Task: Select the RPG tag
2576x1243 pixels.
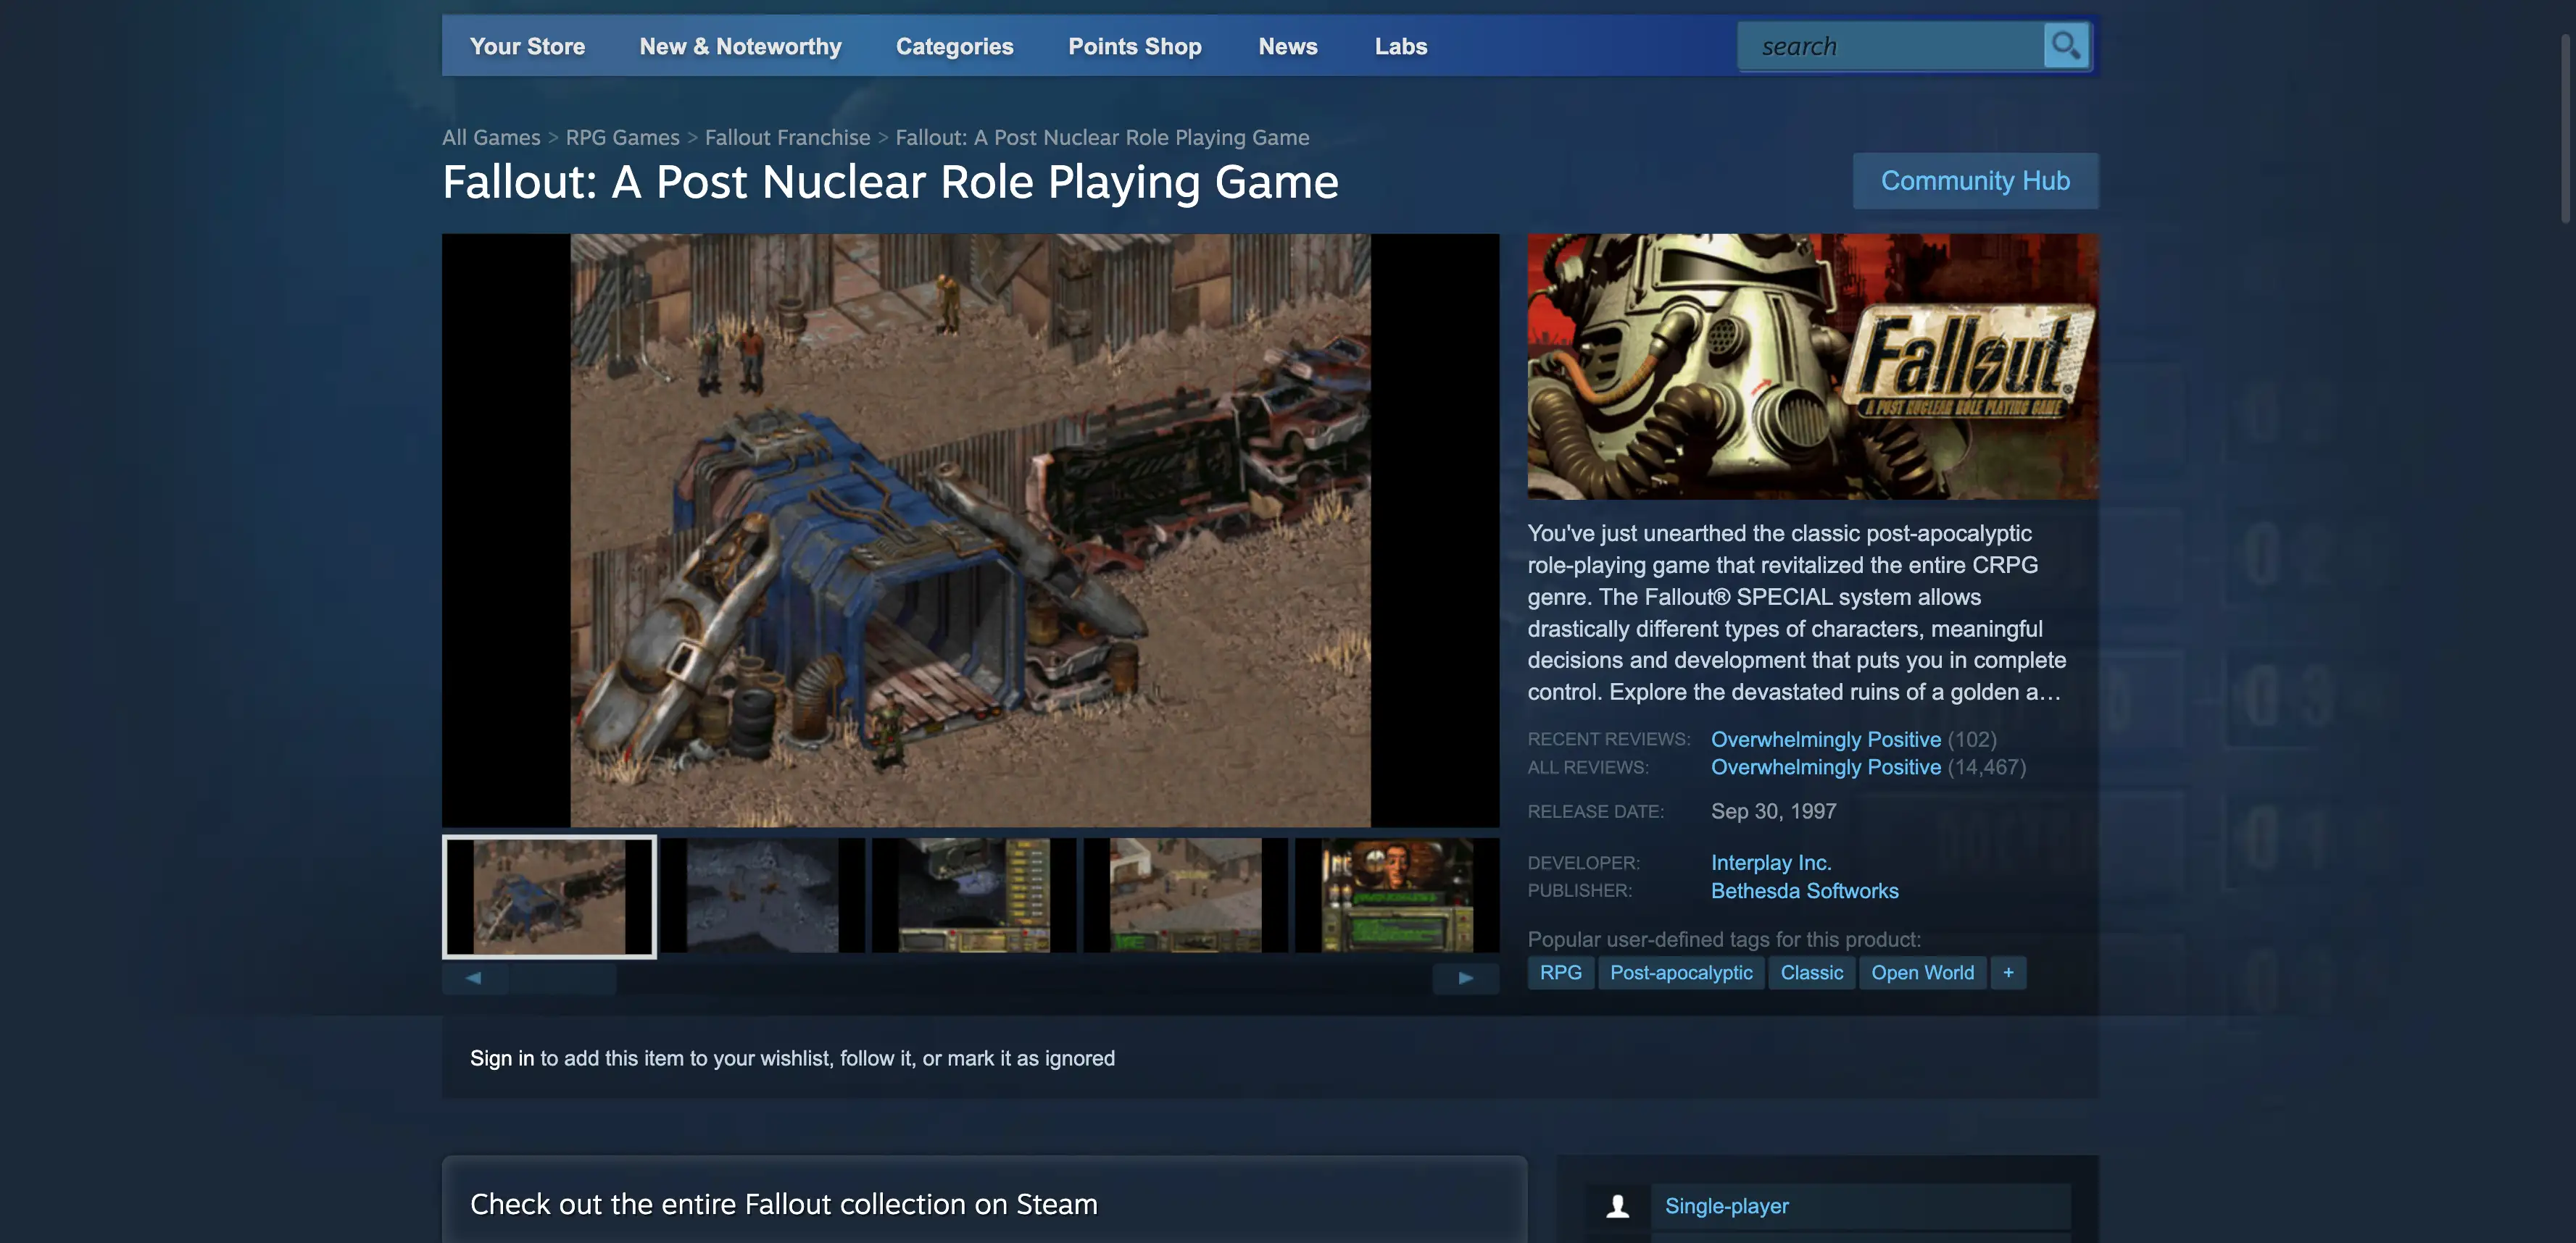Action: (1560, 972)
